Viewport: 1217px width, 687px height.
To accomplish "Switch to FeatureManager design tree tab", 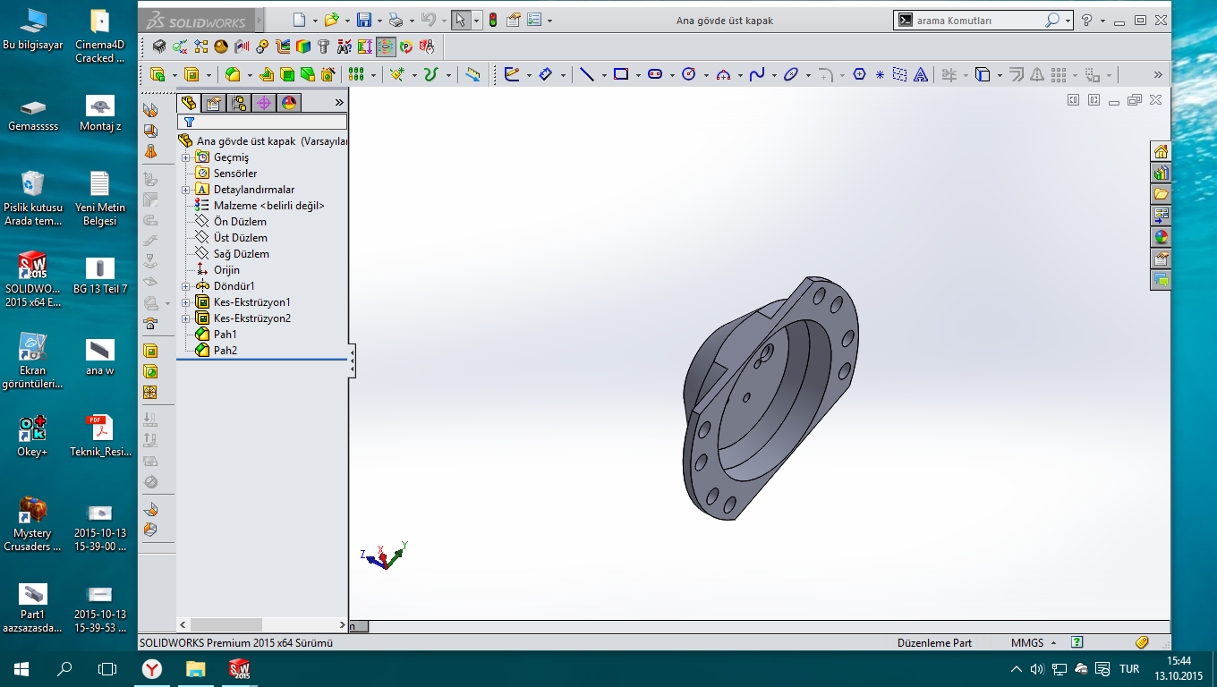I will (188, 103).
